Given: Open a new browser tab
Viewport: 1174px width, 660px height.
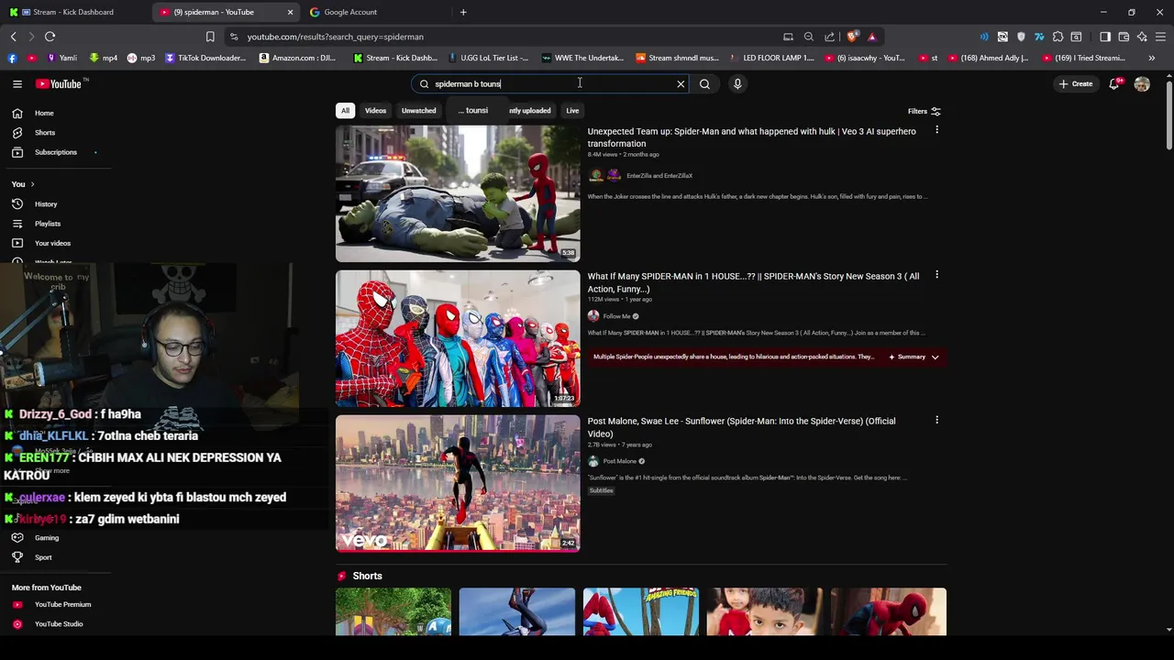Looking at the screenshot, I should click(463, 12).
